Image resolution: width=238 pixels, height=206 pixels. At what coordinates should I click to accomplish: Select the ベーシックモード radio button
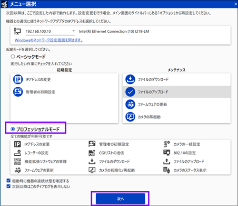coord(13,56)
